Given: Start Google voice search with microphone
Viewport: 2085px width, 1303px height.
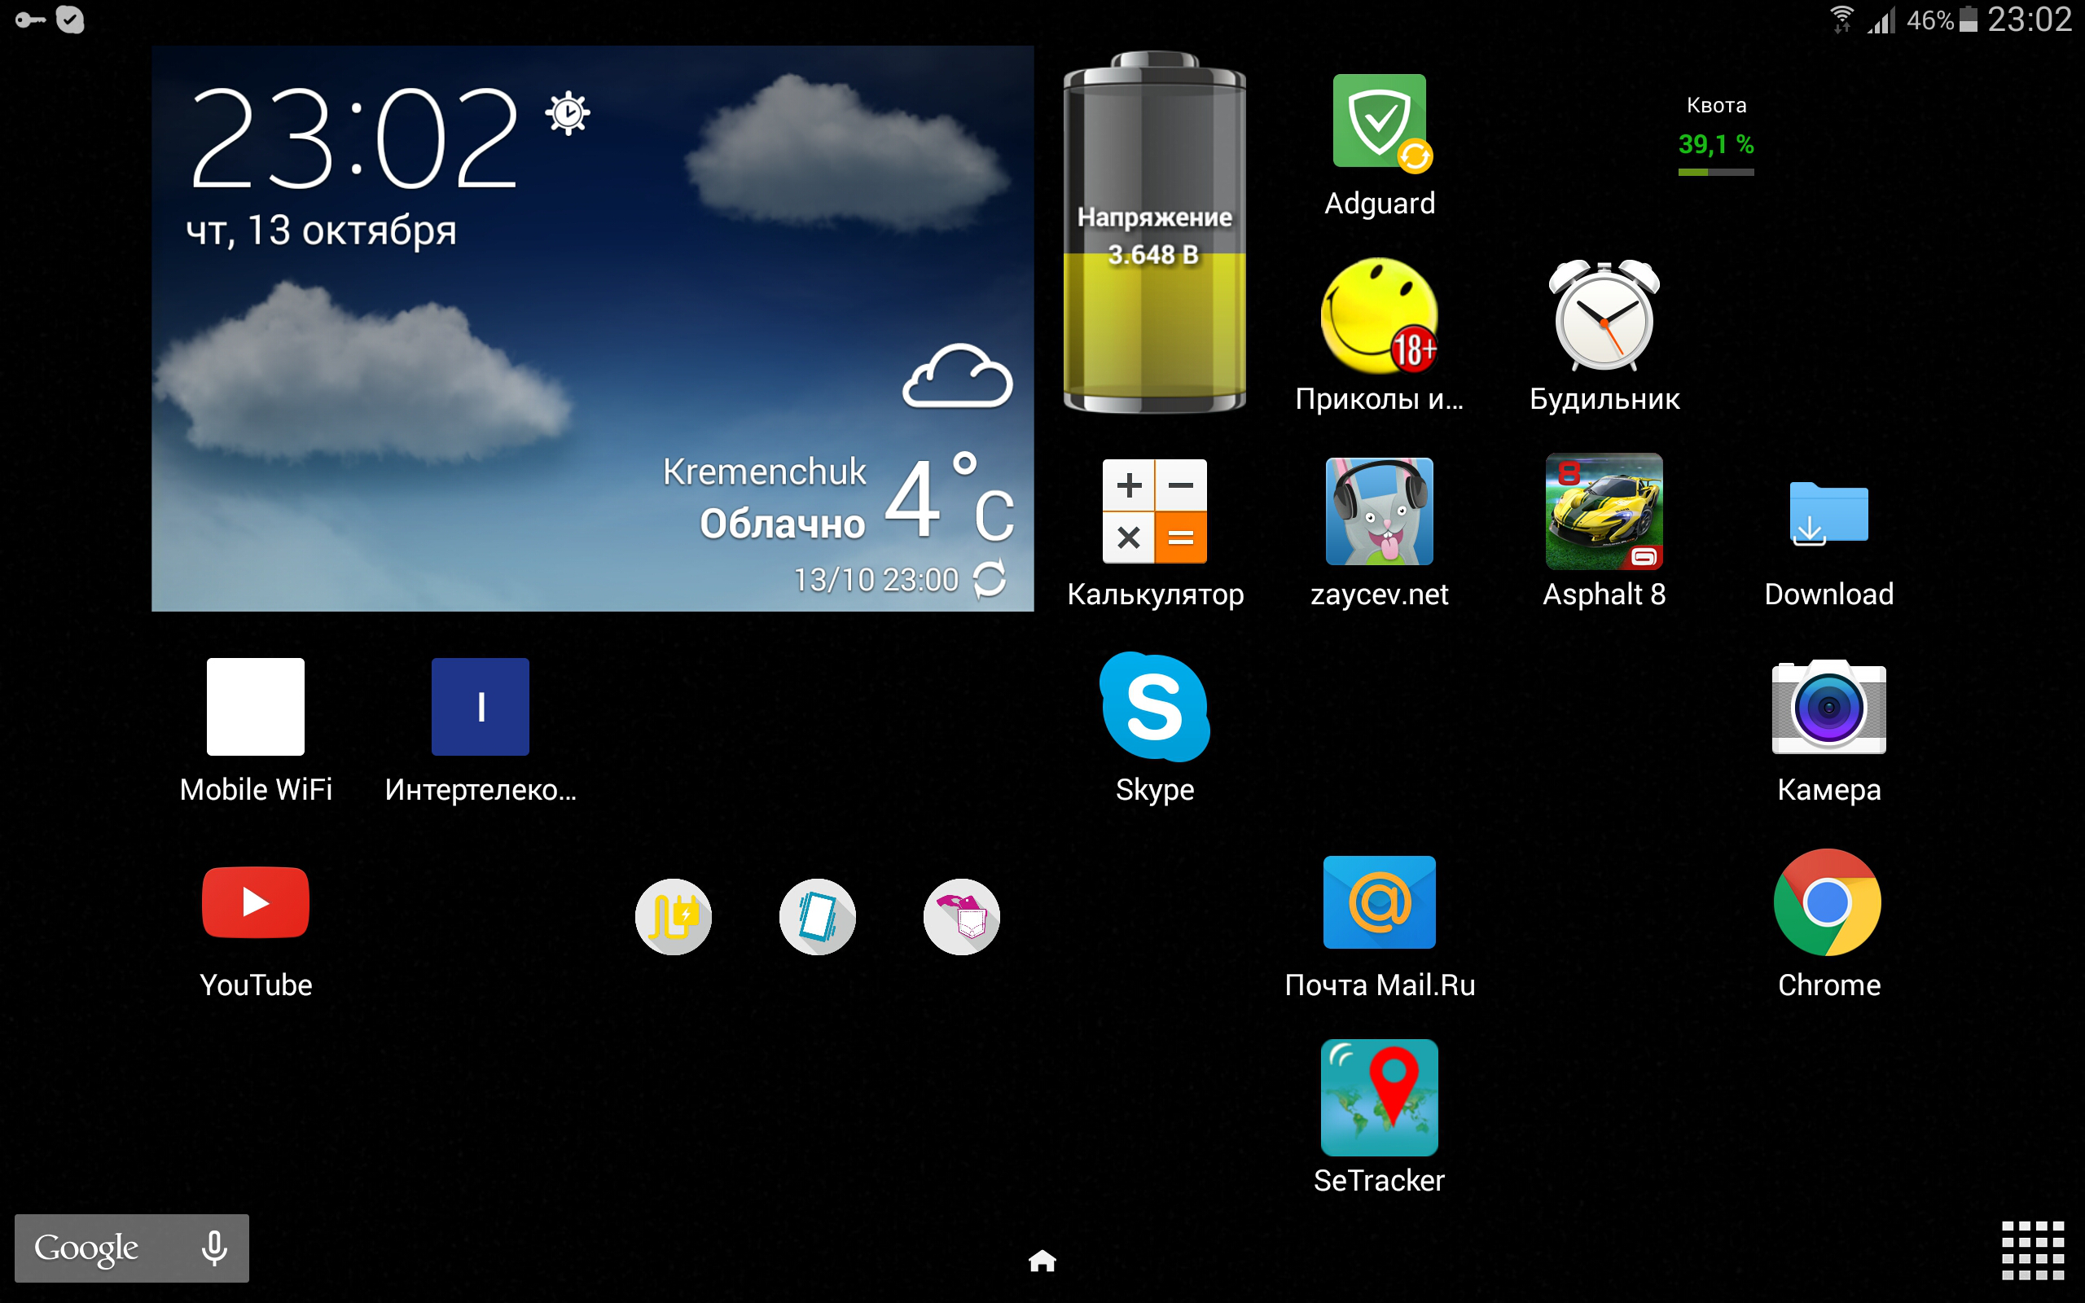Looking at the screenshot, I should pos(213,1248).
